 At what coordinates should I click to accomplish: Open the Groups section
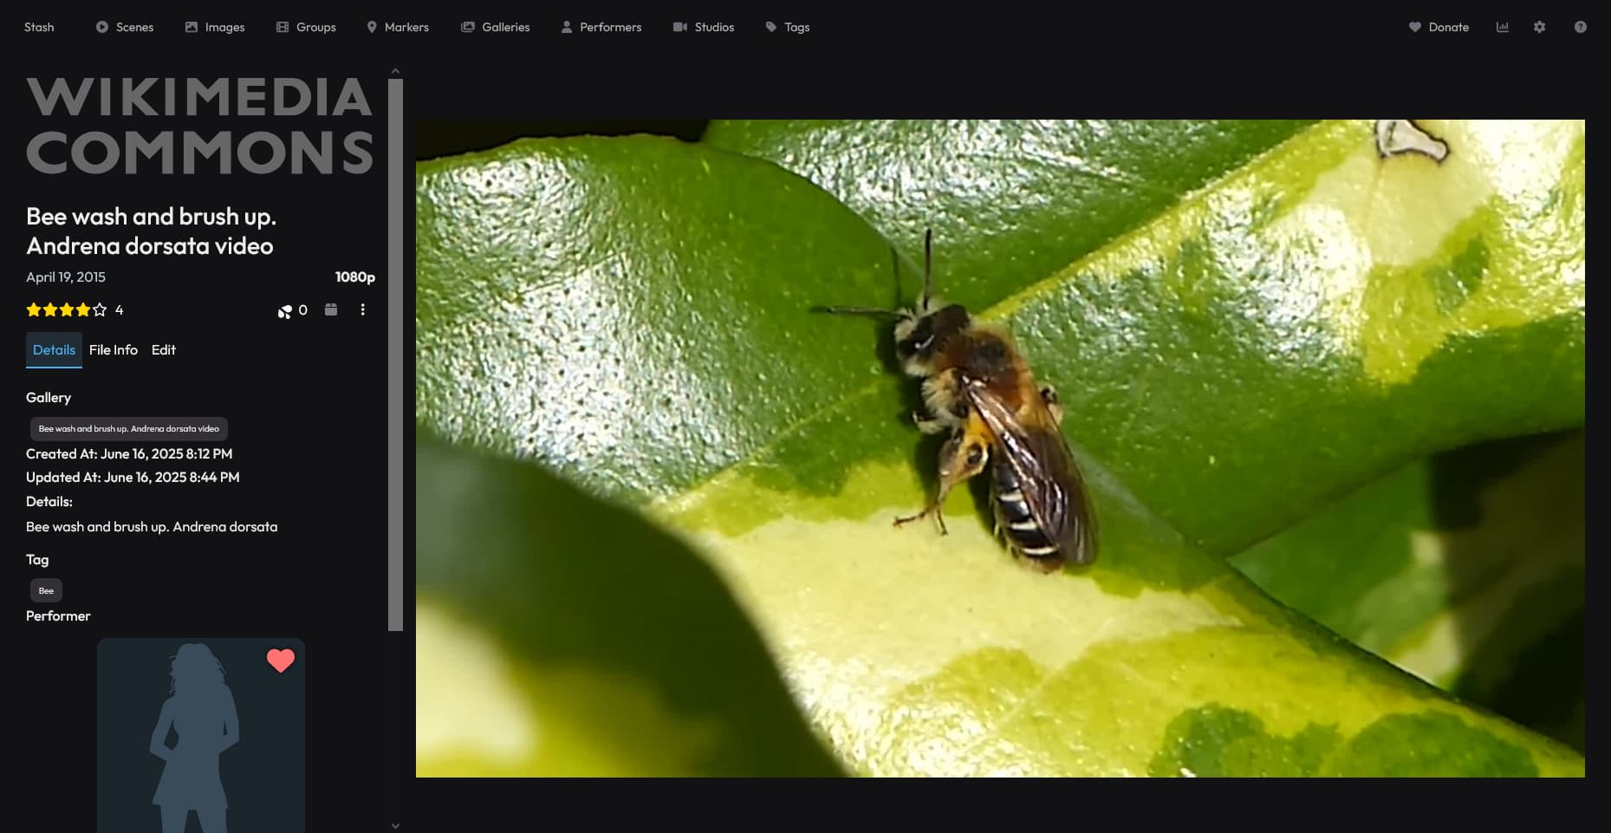(306, 27)
